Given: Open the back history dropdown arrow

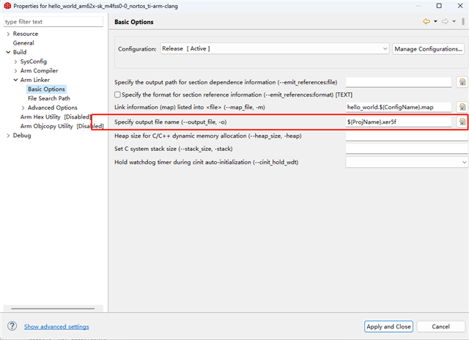Looking at the screenshot, I should [x=435, y=22].
